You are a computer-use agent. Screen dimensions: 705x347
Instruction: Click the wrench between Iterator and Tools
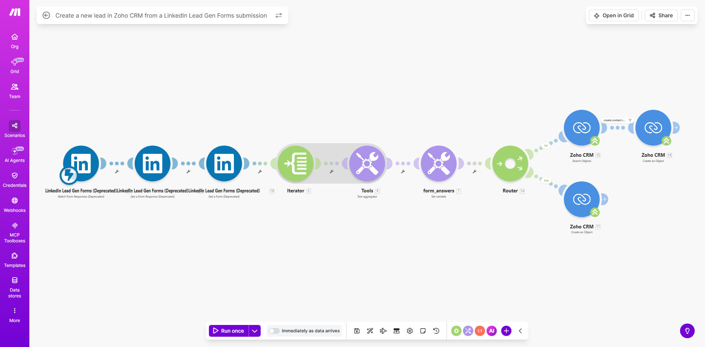click(x=332, y=171)
